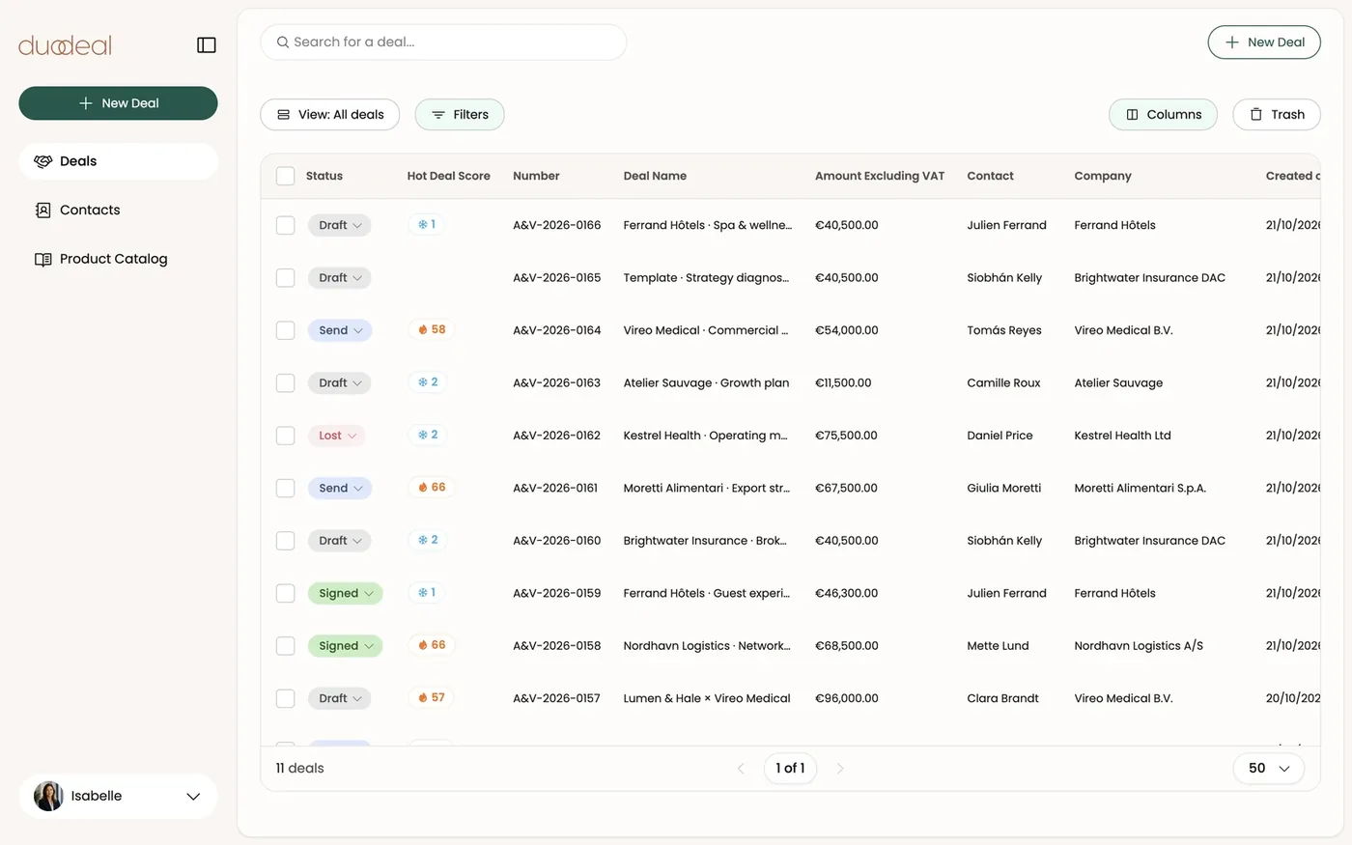The width and height of the screenshot is (1352, 845).
Task: Tick checkbox for A&V-2026-0166 row
Action: click(x=285, y=225)
